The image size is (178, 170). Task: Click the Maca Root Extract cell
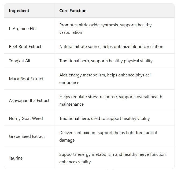(26, 79)
